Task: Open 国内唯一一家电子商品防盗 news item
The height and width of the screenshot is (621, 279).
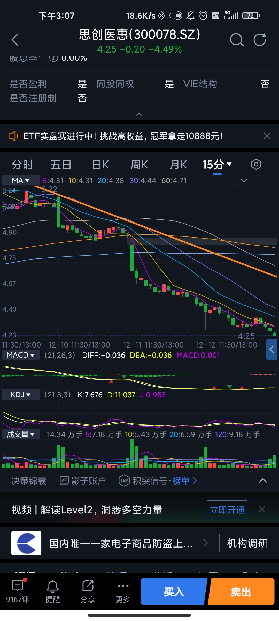Action: 121,543
